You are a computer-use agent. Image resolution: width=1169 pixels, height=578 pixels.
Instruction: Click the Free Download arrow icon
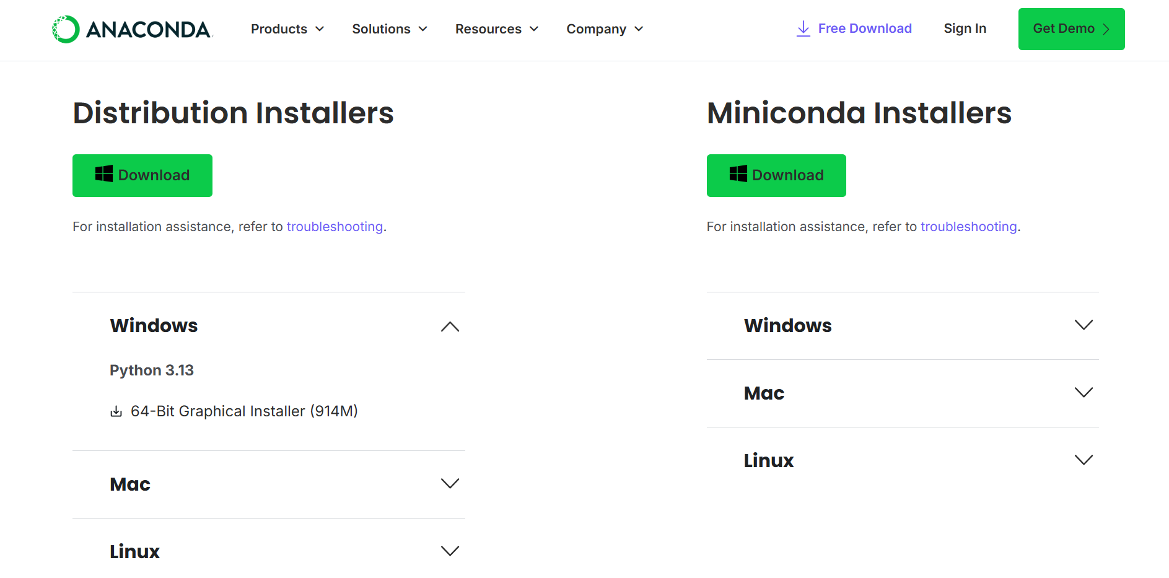pos(803,28)
